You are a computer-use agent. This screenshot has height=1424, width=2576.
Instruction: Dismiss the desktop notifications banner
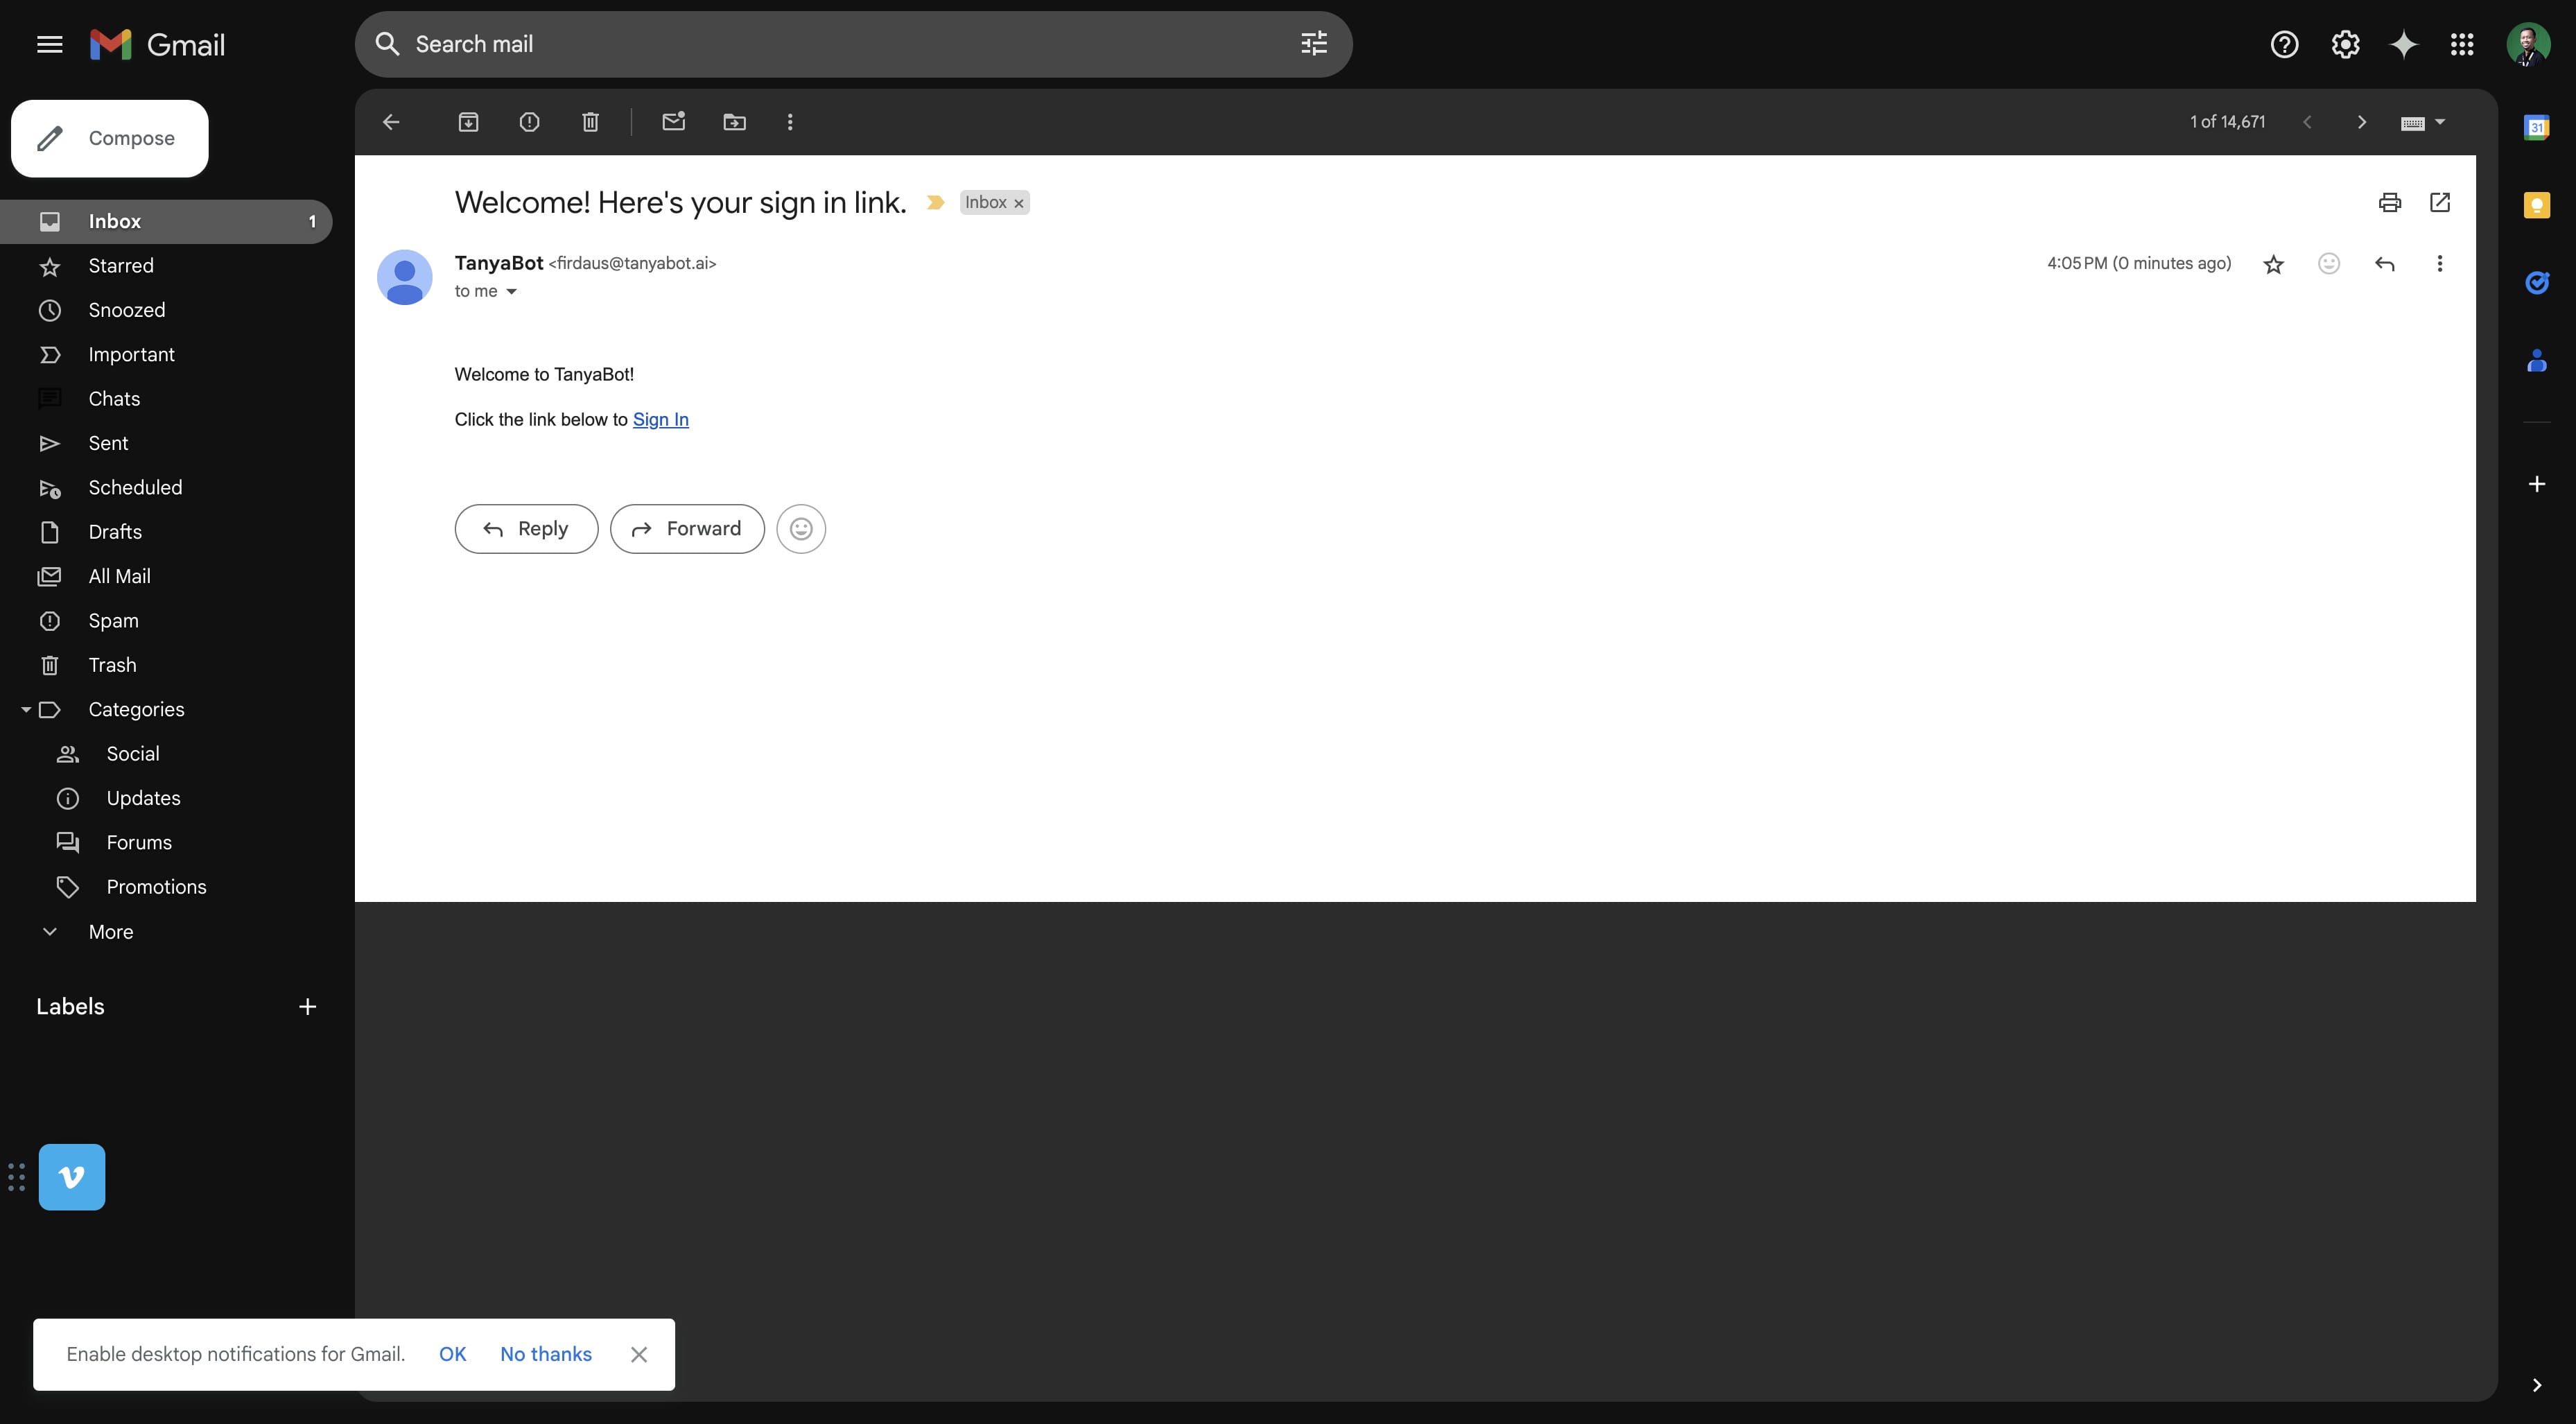[x=639, y=1354]
